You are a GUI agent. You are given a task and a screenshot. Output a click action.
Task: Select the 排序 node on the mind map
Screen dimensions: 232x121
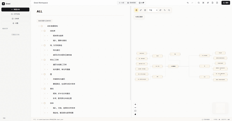[205, 77]
